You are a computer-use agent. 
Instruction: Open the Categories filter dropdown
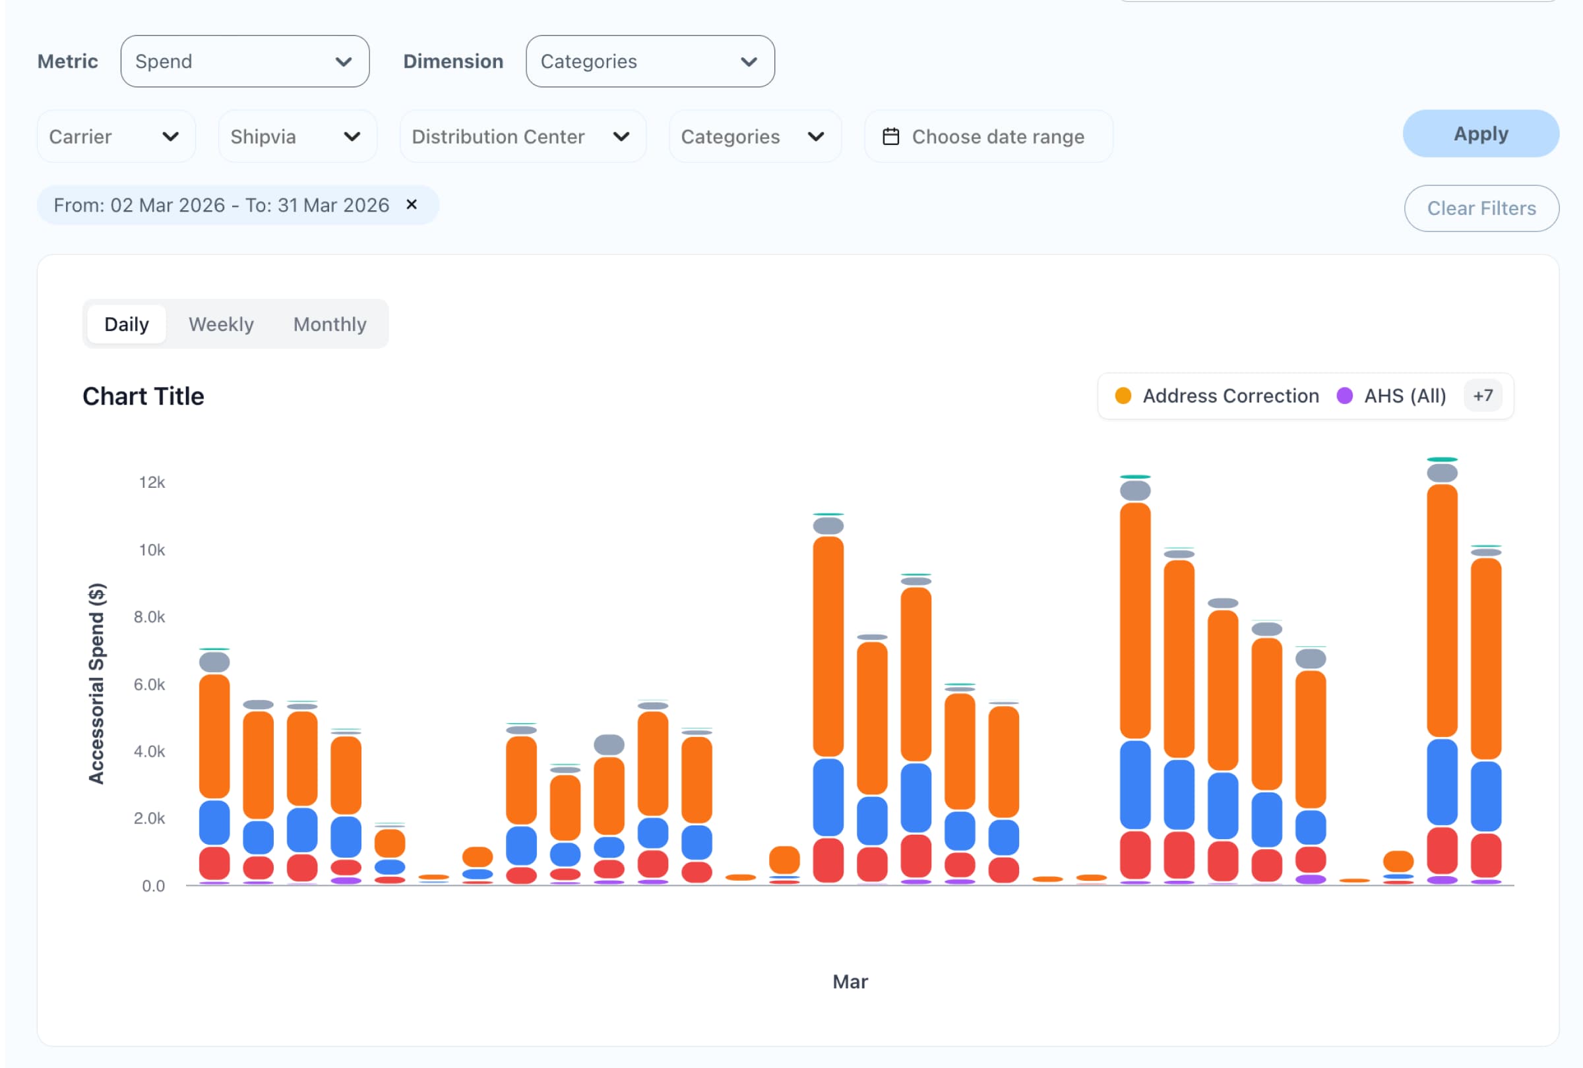point(755,137)
